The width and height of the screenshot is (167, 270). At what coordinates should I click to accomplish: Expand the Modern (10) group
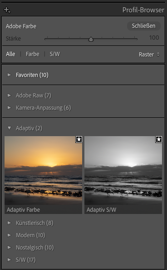click(x=9, y=235)
